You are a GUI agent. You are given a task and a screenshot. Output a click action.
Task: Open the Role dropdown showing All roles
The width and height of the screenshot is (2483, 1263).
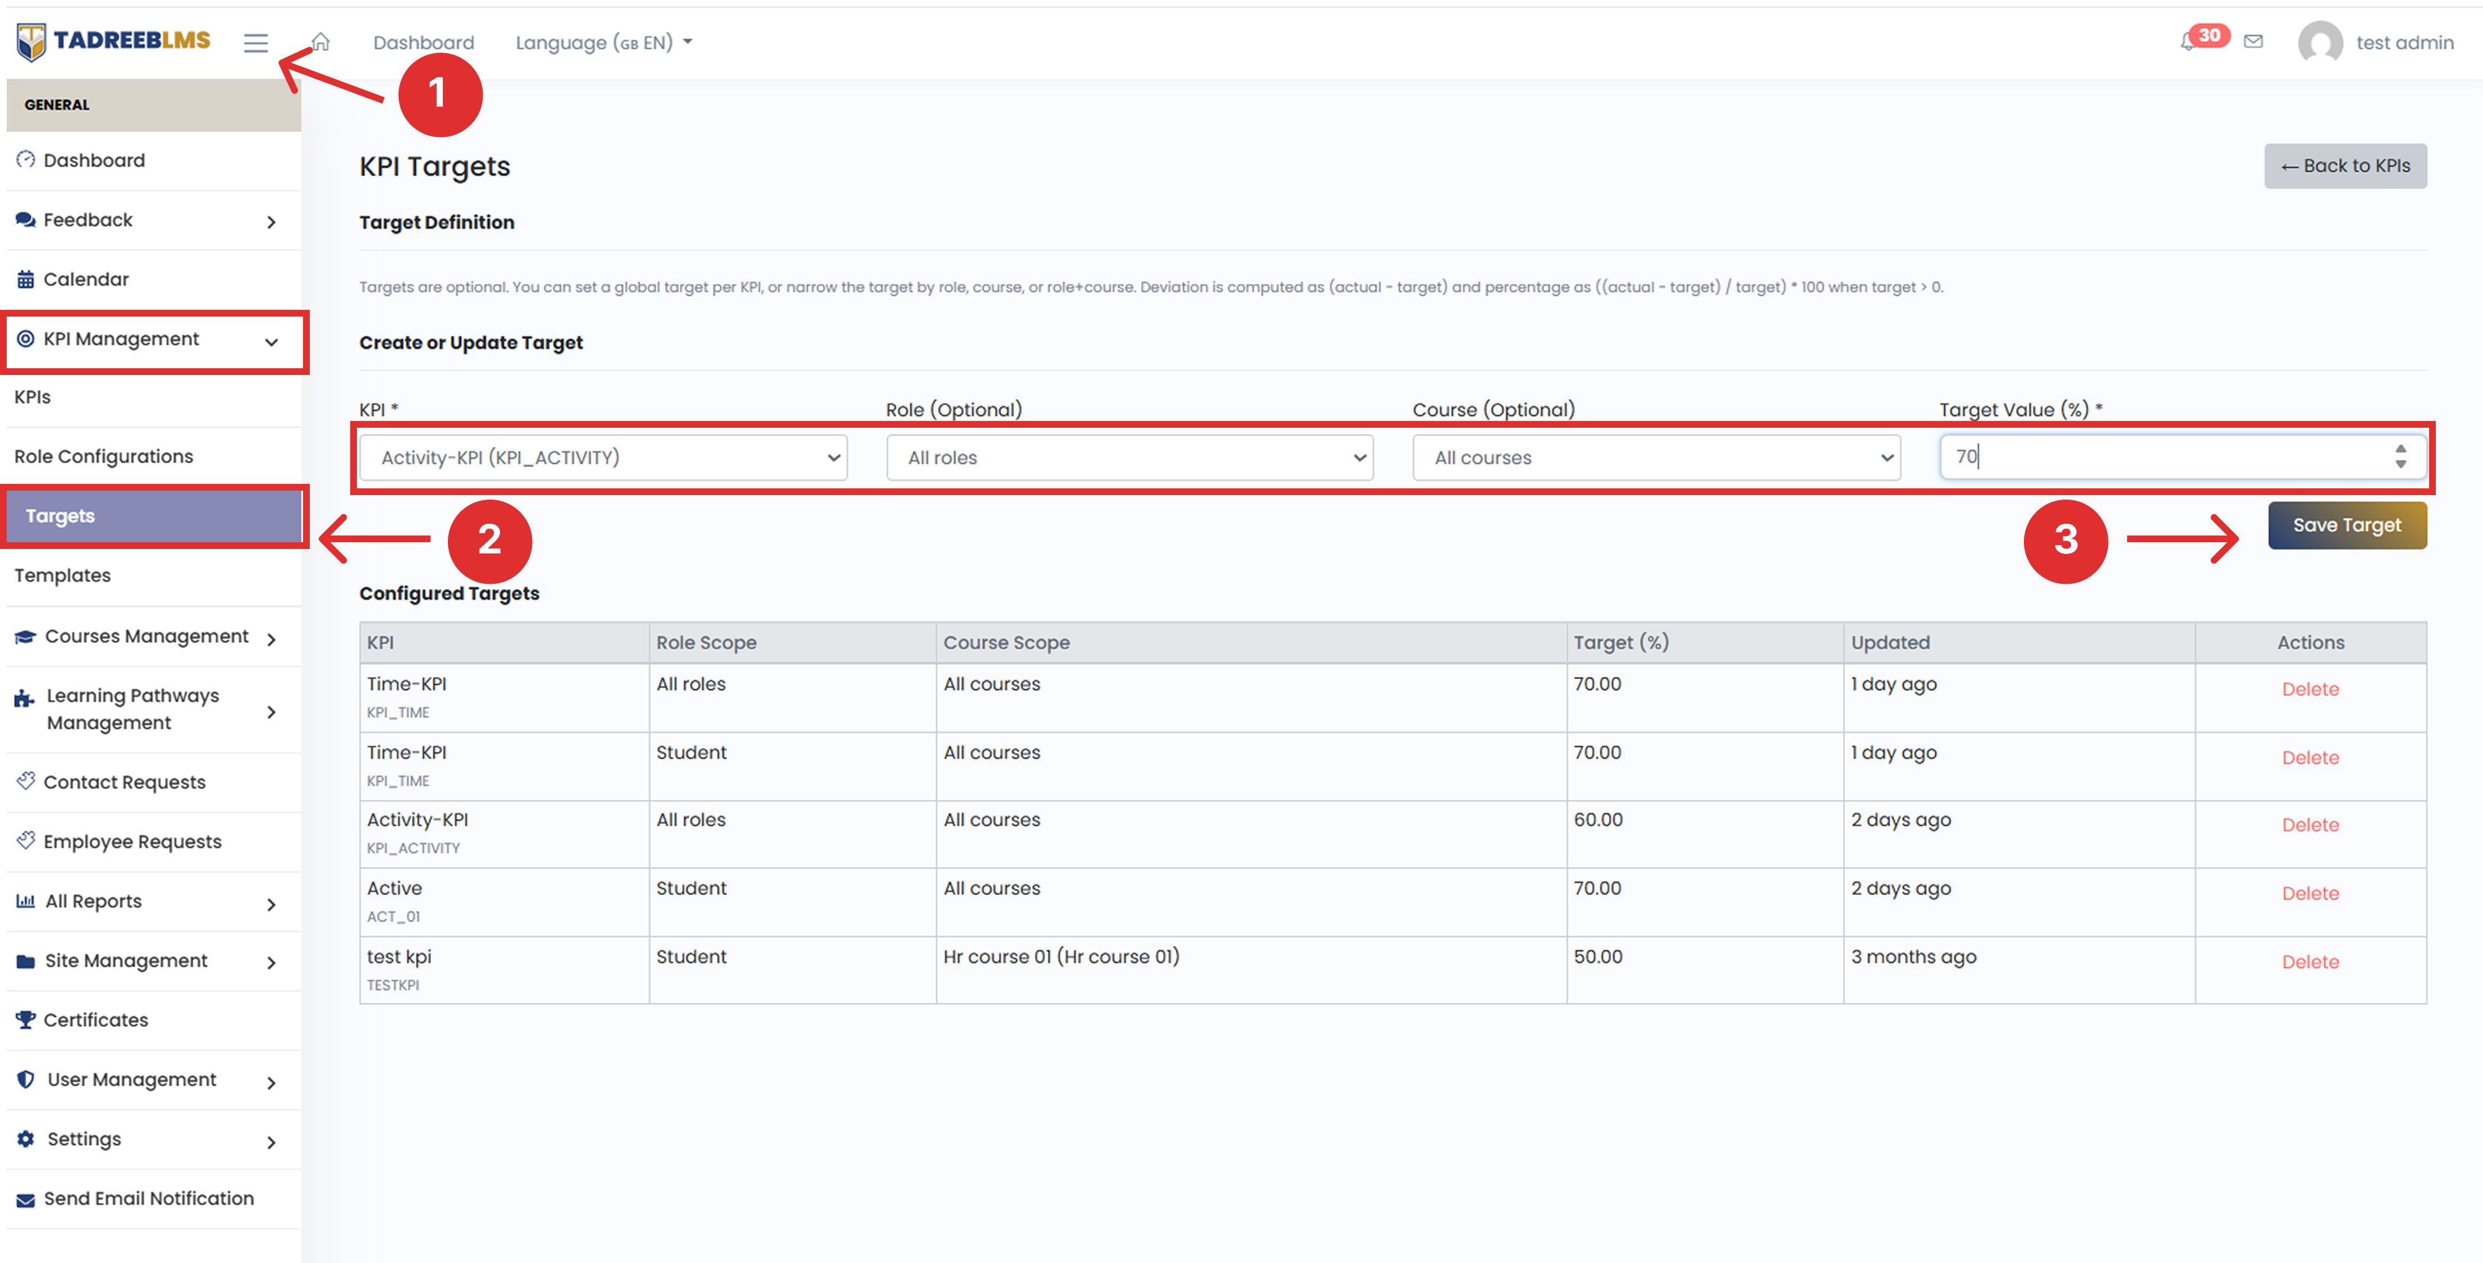(1130, 457)
